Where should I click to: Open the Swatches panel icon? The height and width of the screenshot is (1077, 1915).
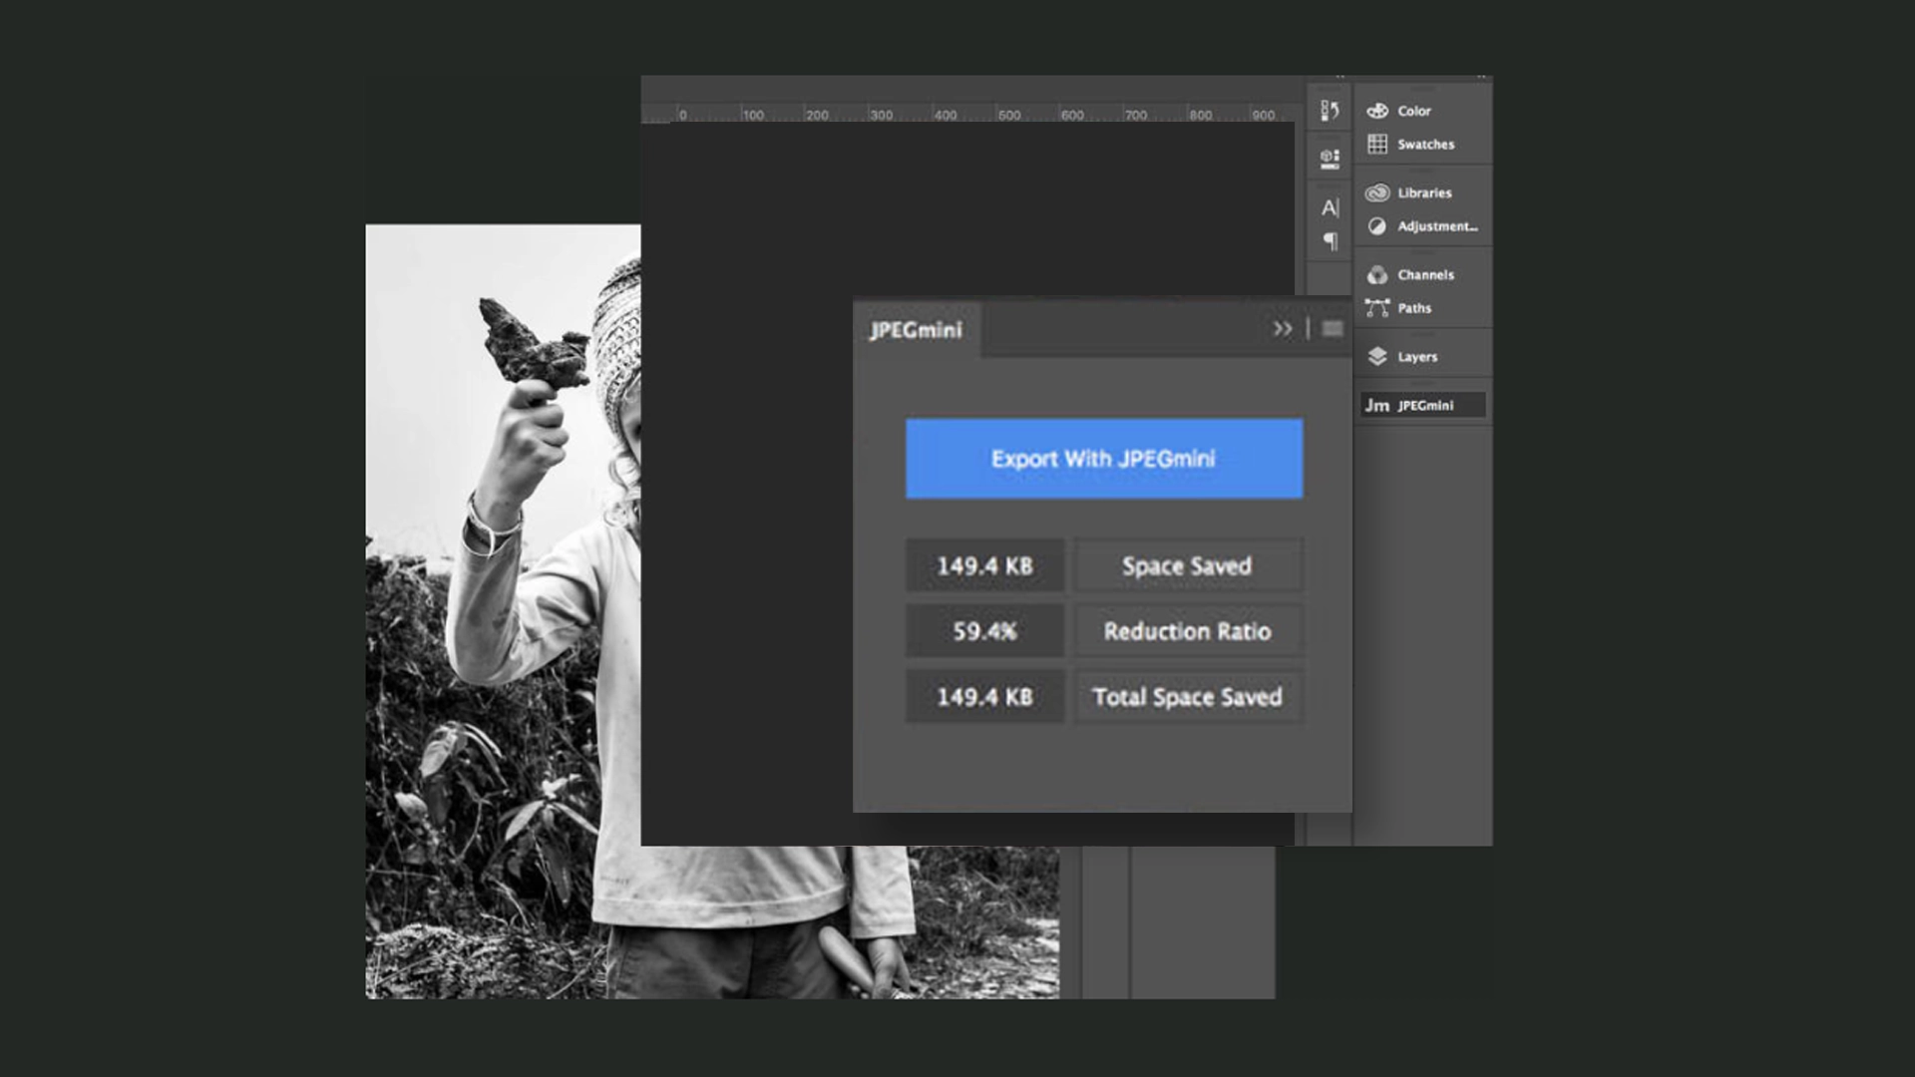coord(1377,144)
